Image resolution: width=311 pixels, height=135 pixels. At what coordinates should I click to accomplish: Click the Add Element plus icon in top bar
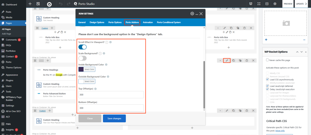(30, 4)
